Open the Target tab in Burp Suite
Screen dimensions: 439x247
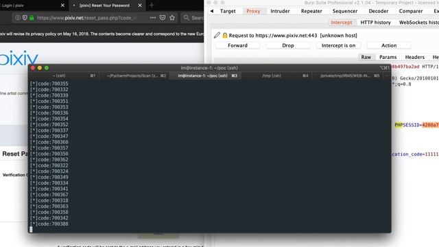[228, 11]
